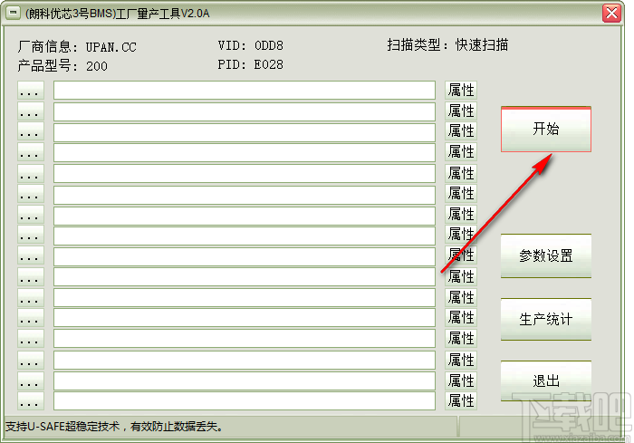
Task: Click the 厂商信息 value UPAN.CC
Action: [110, 47]
